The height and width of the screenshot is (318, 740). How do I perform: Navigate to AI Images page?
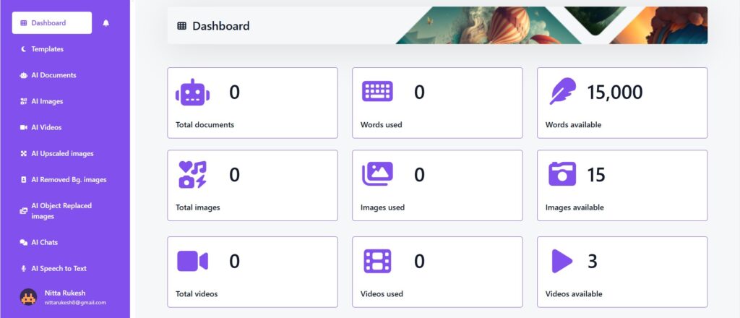point(47,101)
